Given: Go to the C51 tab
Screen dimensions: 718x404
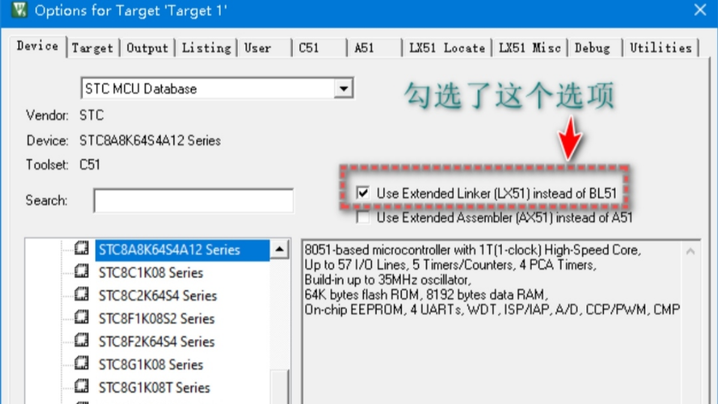Looking at the screenshot, I should point(309,48).
